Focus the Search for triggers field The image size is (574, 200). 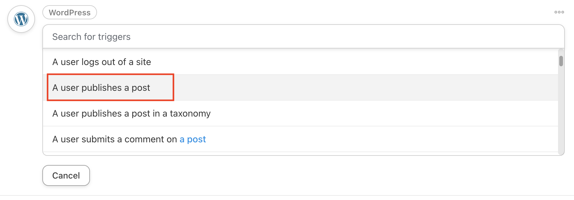click(303, 37)
